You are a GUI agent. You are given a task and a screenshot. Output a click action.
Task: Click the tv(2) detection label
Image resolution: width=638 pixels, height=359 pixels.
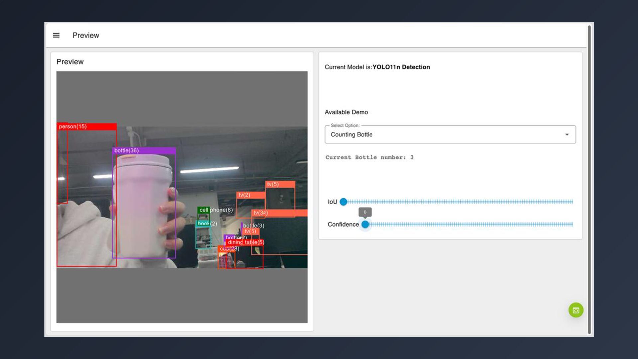244,195
